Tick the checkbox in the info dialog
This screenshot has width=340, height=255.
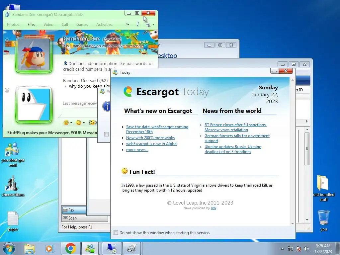106,134
